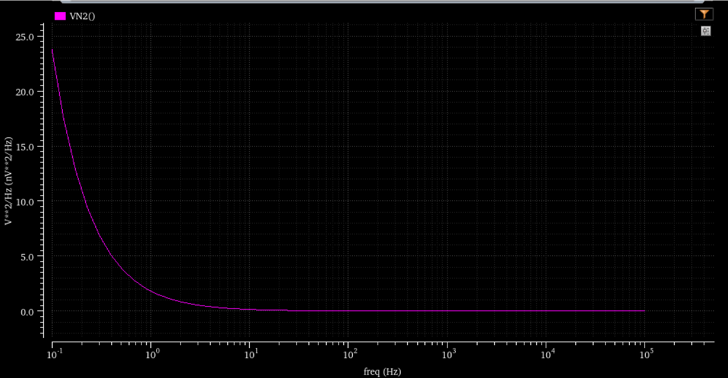728x378 pixels.
Task: Select the VN2() legend label
Action: click(83, 16)
